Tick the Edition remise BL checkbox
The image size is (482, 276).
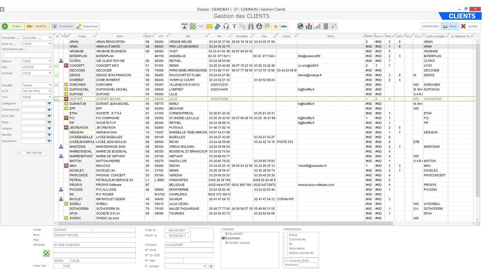[286, 253]
